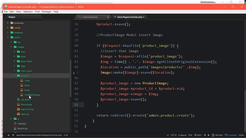Select the flags folder name

click(23, 66)
